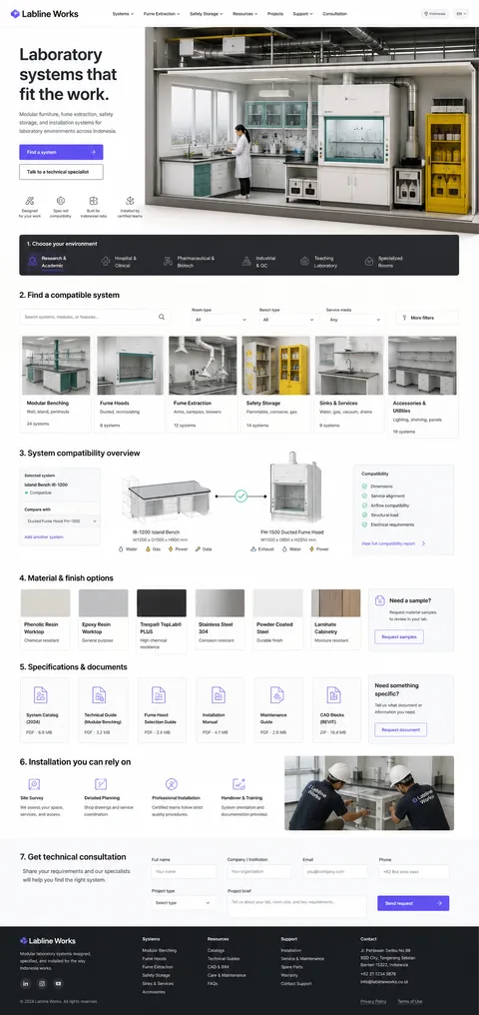This screenshot has height=1015, width=479.
Task: Open the Projects nav item
Action: pos(275,14)
